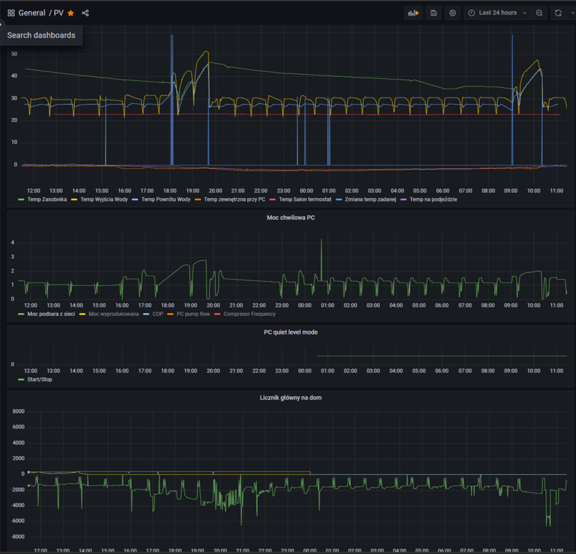Toggle COP series visibility in legend
576x554 pixels.
[x=158, y=314]
